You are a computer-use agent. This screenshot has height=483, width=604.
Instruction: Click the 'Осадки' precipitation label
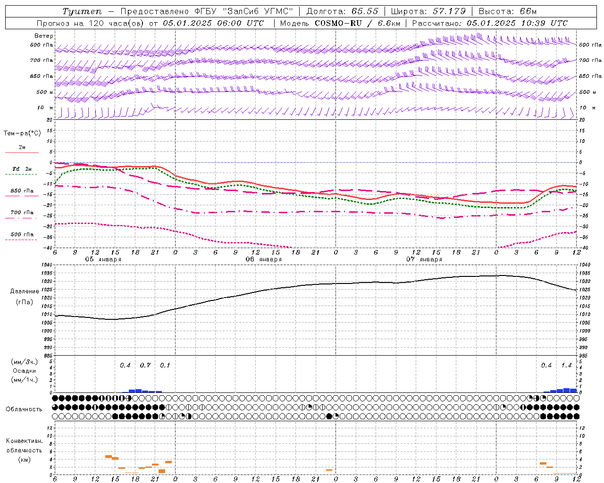(x=24, y=371)
